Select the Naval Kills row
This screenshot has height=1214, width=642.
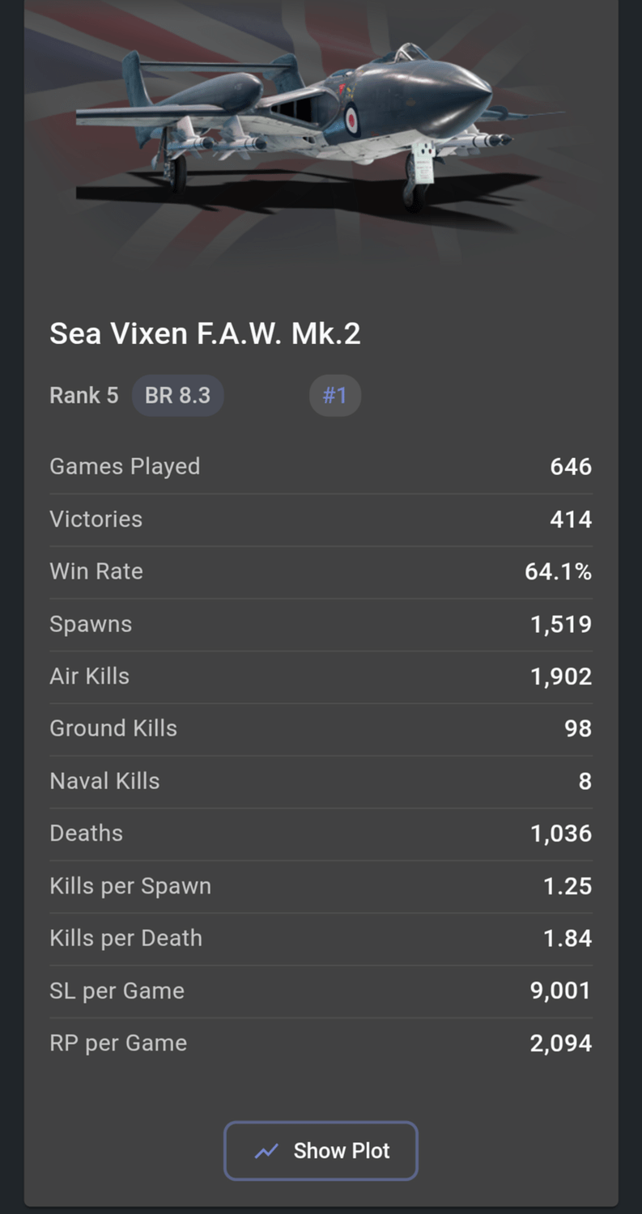point(321,781)
